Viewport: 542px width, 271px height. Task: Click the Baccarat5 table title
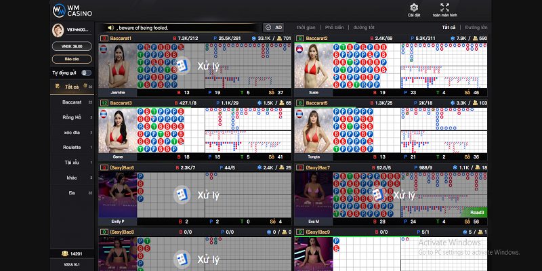(x=316, y=103)
